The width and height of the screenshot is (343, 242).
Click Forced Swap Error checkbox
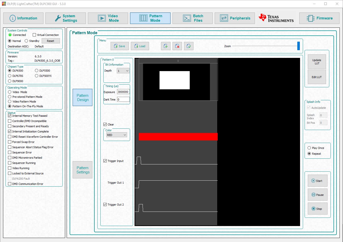tap(10, 142)
